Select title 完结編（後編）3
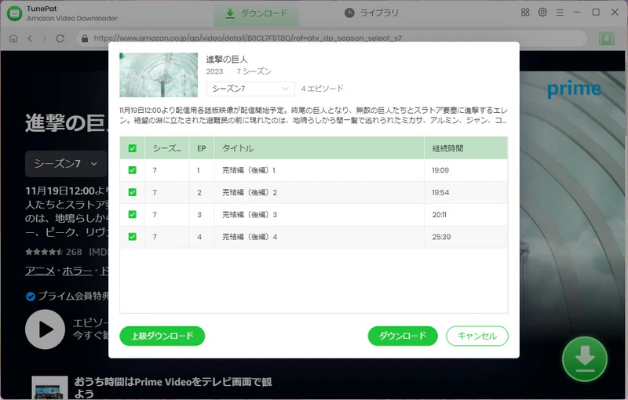The height and width of the screenshot is (400, 628). 250,215
